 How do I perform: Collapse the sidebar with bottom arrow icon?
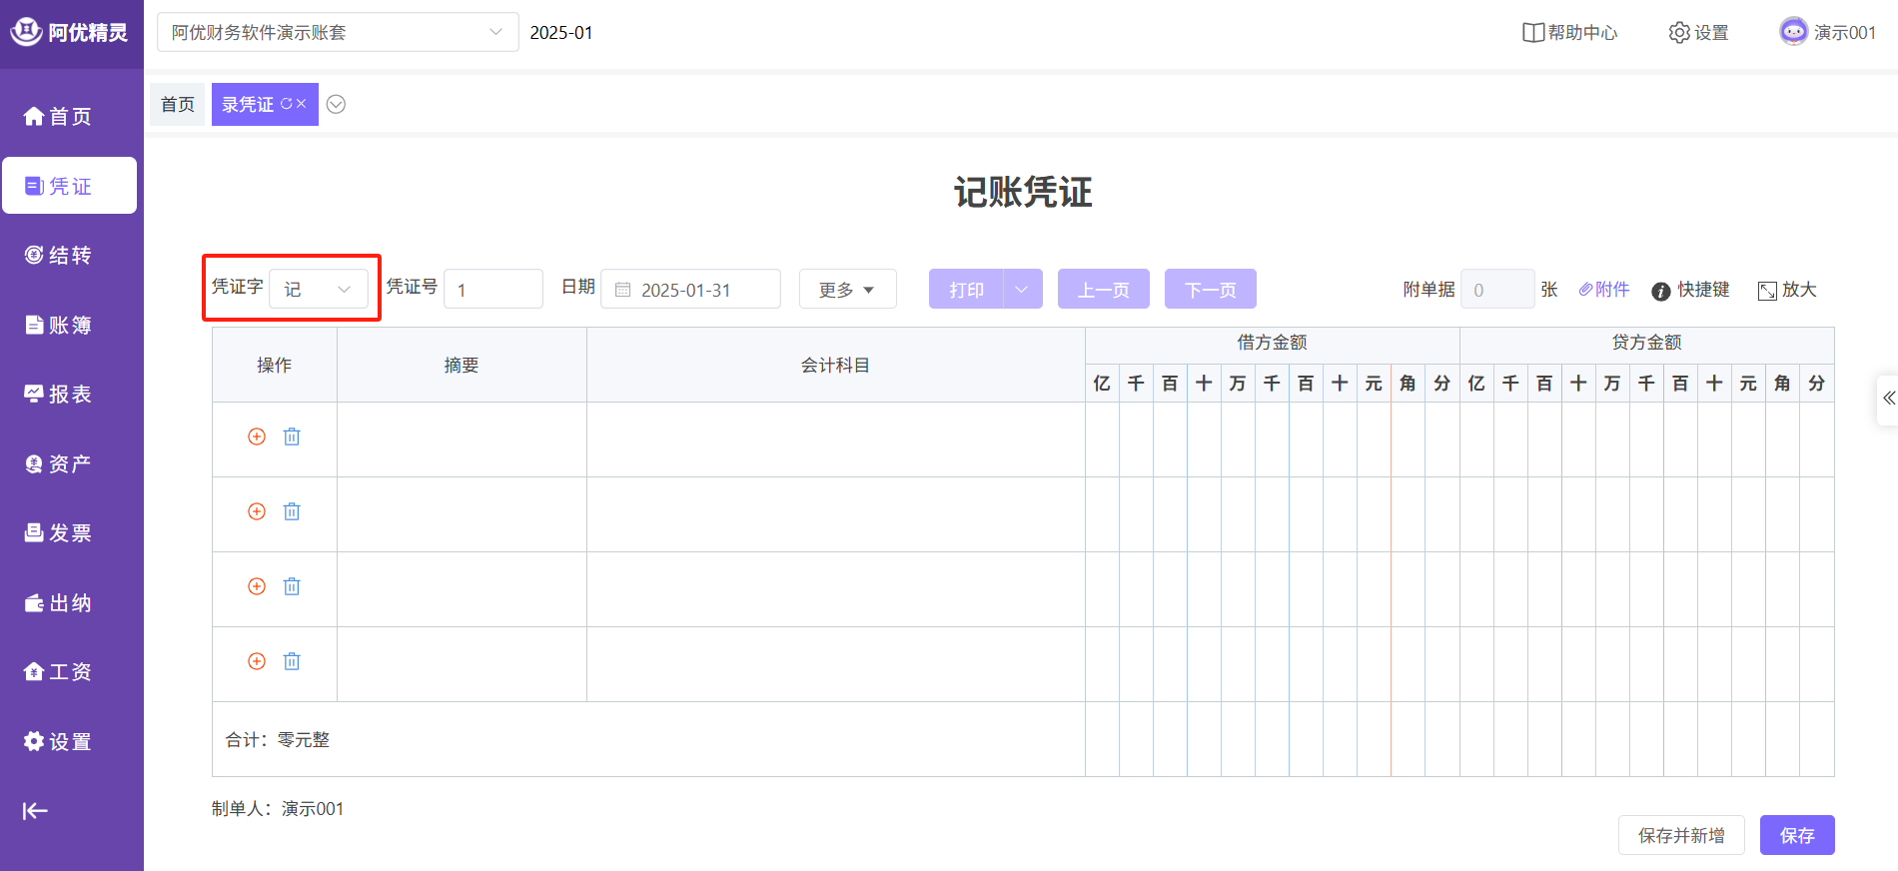(x=36, y=811)
